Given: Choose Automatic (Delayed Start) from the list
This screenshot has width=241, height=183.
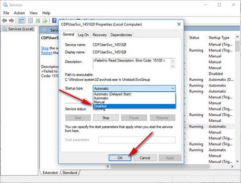Looking at the screenshot, I should point(134,94).
